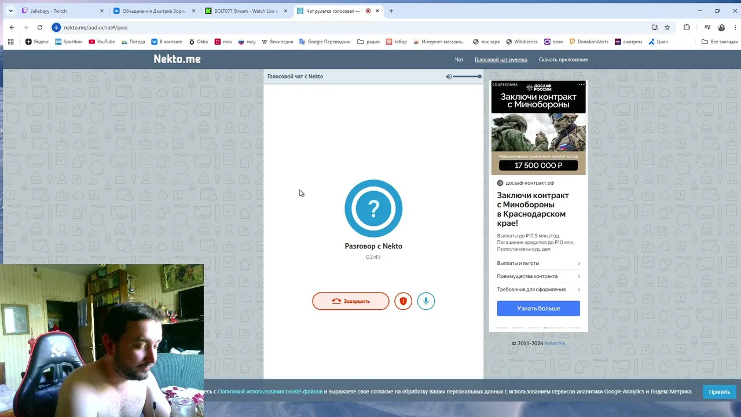
Task: Open a new browser tab
Action: (391, 11)
